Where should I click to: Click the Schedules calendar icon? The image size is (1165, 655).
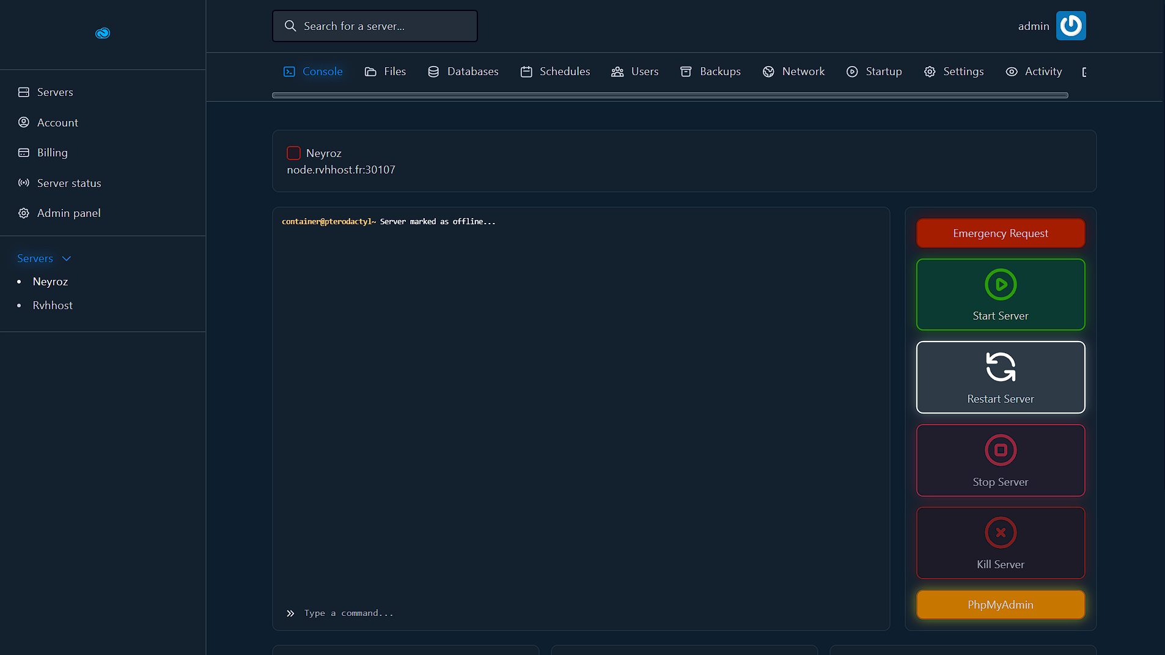click(x=526, y=71)
